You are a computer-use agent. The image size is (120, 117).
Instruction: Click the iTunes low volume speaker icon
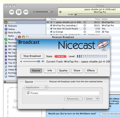34,12
